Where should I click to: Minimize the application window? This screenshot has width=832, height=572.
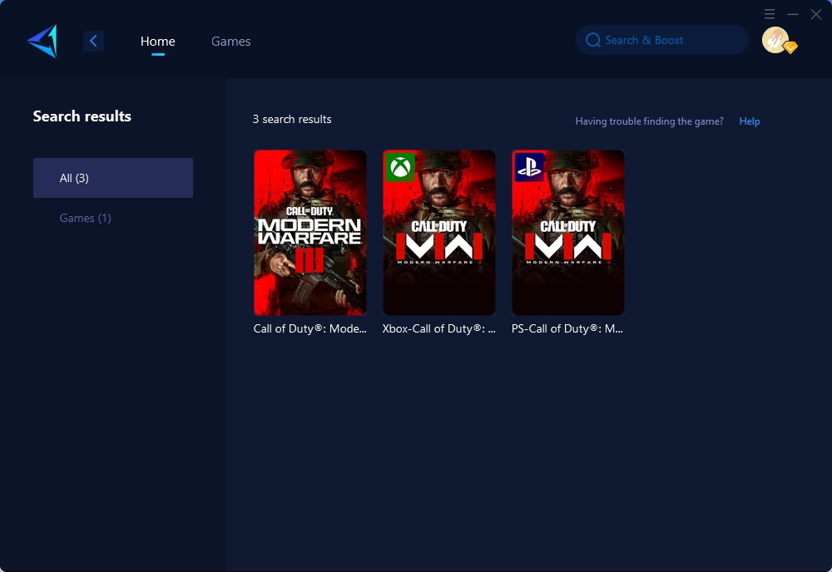coord(793,14)
